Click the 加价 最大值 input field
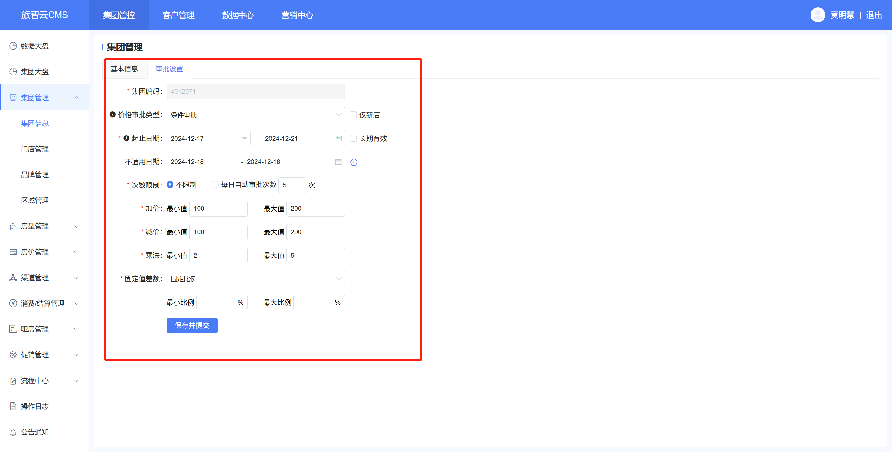This screenshot has width=892, height=452. 316,209
